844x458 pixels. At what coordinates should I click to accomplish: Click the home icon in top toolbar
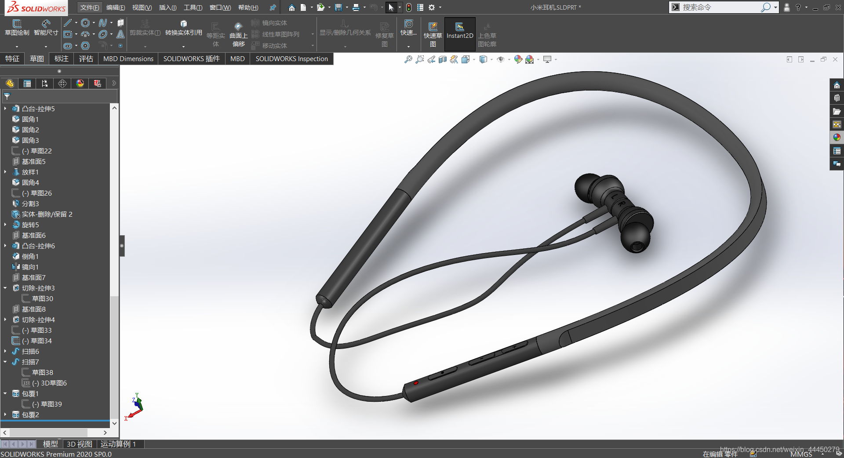click(x=291, y=7)
